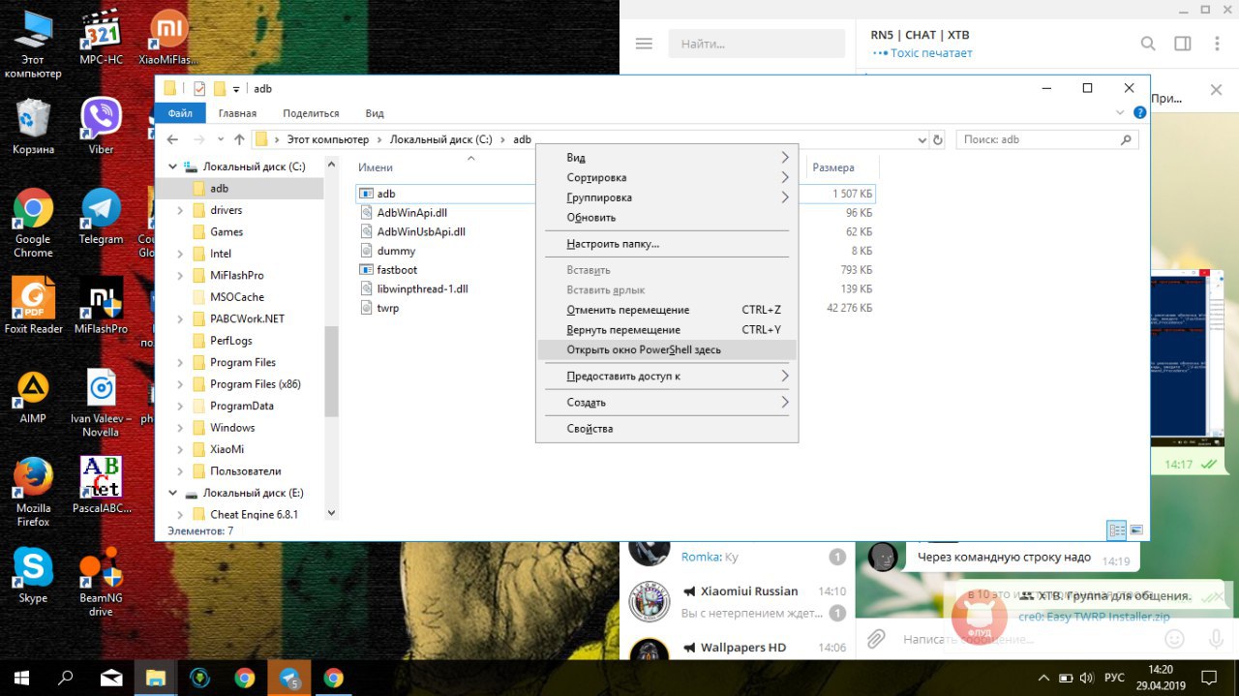Open BeamNG drive desktop shortcut
1239x696 pixels.
point(101,582)
